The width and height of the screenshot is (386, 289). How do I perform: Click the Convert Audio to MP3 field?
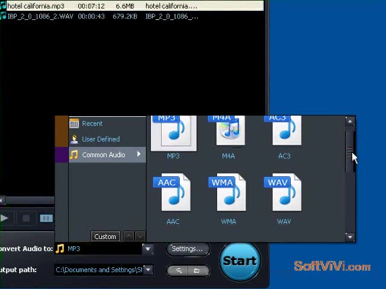[x=98, y=249]
